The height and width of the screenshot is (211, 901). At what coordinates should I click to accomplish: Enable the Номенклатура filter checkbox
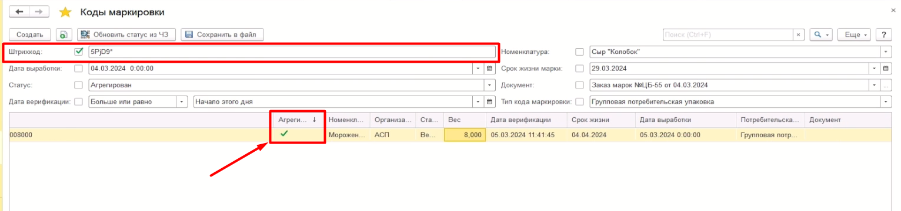click(579, 52)
